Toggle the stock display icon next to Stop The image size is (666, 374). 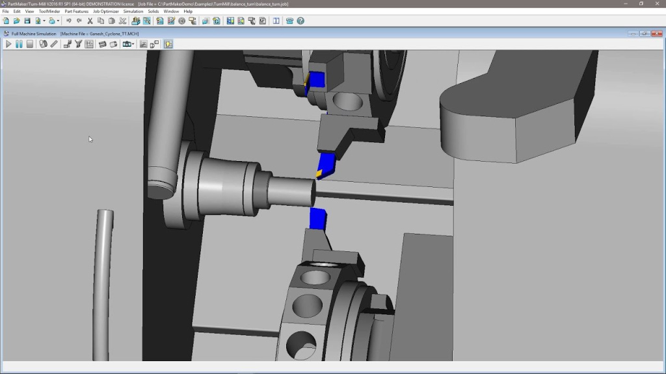(43, 44)
